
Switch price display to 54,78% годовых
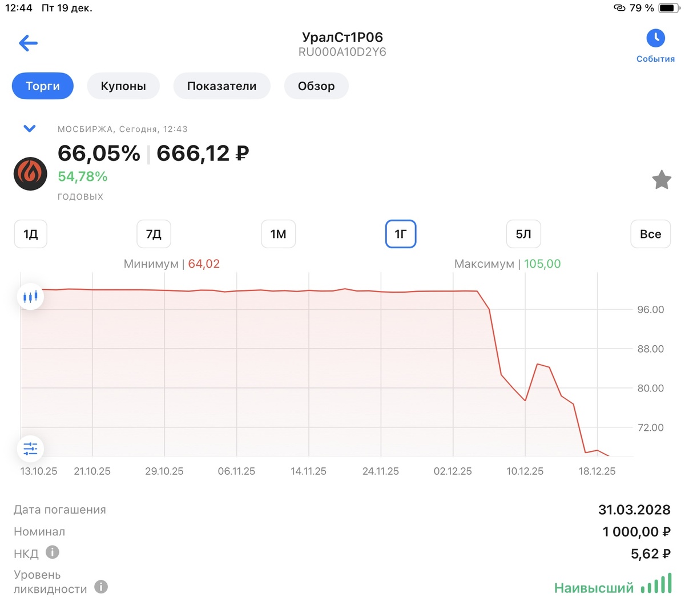click(x=83, y=176)
